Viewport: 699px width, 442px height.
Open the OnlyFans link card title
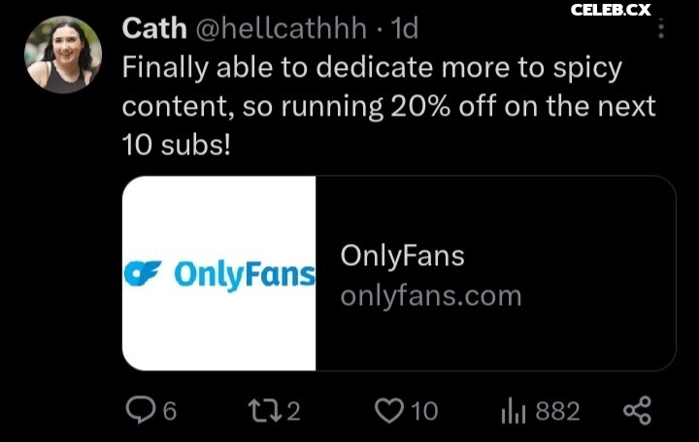click(402, 255)
